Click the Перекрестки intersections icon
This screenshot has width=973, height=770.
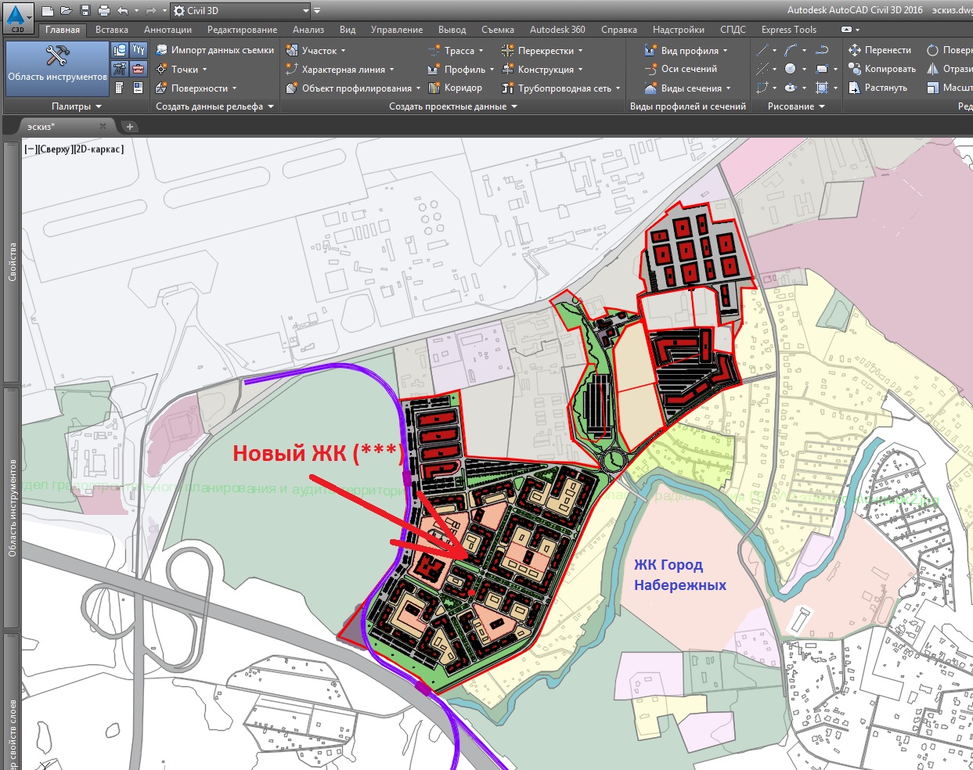507,50
